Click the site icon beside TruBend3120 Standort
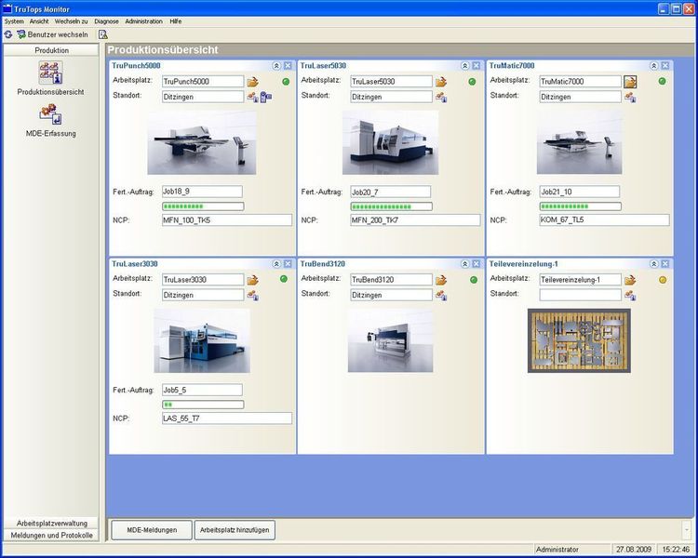Image resolution: width=698 pixels, height=558 pixels. pyautogui.click(x=441, y=296)
